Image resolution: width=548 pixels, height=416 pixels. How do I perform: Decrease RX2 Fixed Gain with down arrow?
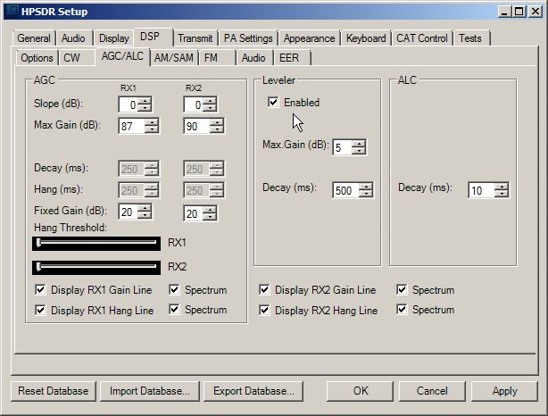[210, 217]
